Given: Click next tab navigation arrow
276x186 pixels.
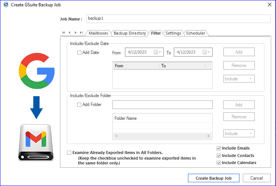Looking at the screenshot, I should point(75,32).
